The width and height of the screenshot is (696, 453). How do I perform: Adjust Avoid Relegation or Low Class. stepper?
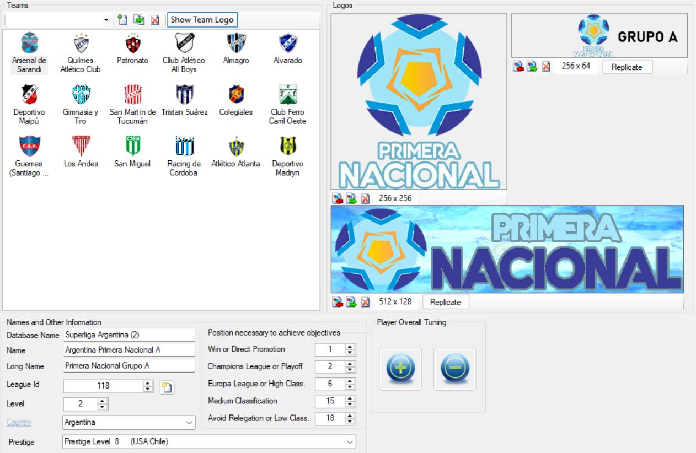click(350, 418)
